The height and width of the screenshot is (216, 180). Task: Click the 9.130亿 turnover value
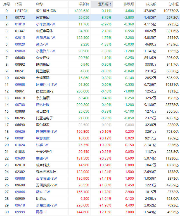(x=150, y=105)
